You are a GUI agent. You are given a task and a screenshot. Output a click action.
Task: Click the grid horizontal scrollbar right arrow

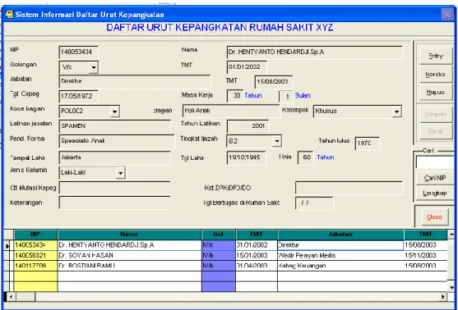coord(443,297)
